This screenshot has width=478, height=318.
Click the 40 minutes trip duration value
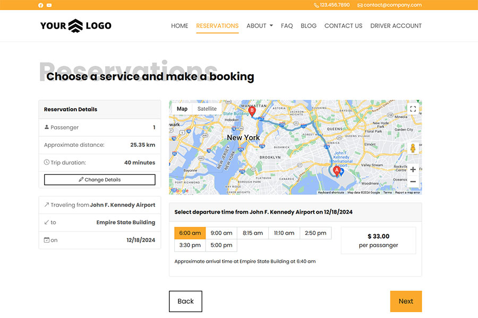[140, 163]
